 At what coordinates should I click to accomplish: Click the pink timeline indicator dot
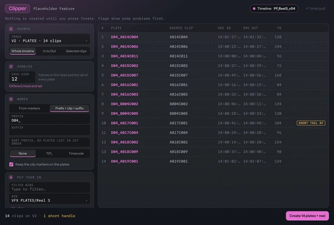pyautogui.click(x=254, y=8)
